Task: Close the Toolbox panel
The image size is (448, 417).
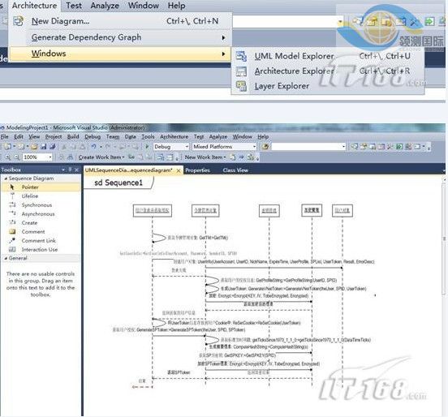Action: [x=76, y=170]
